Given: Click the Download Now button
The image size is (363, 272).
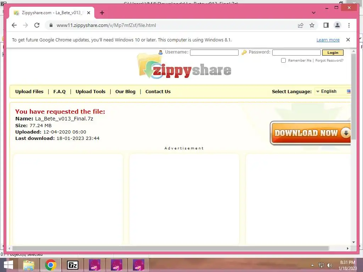Looking at the screenshot, I should 310,133.
